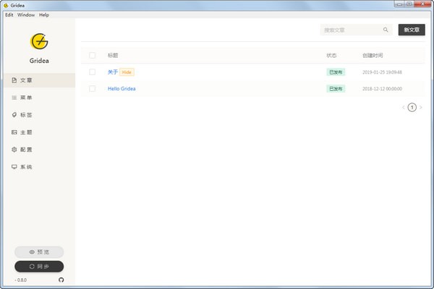
Task: Open the 文章 articles section
Action: click(22, 80)
